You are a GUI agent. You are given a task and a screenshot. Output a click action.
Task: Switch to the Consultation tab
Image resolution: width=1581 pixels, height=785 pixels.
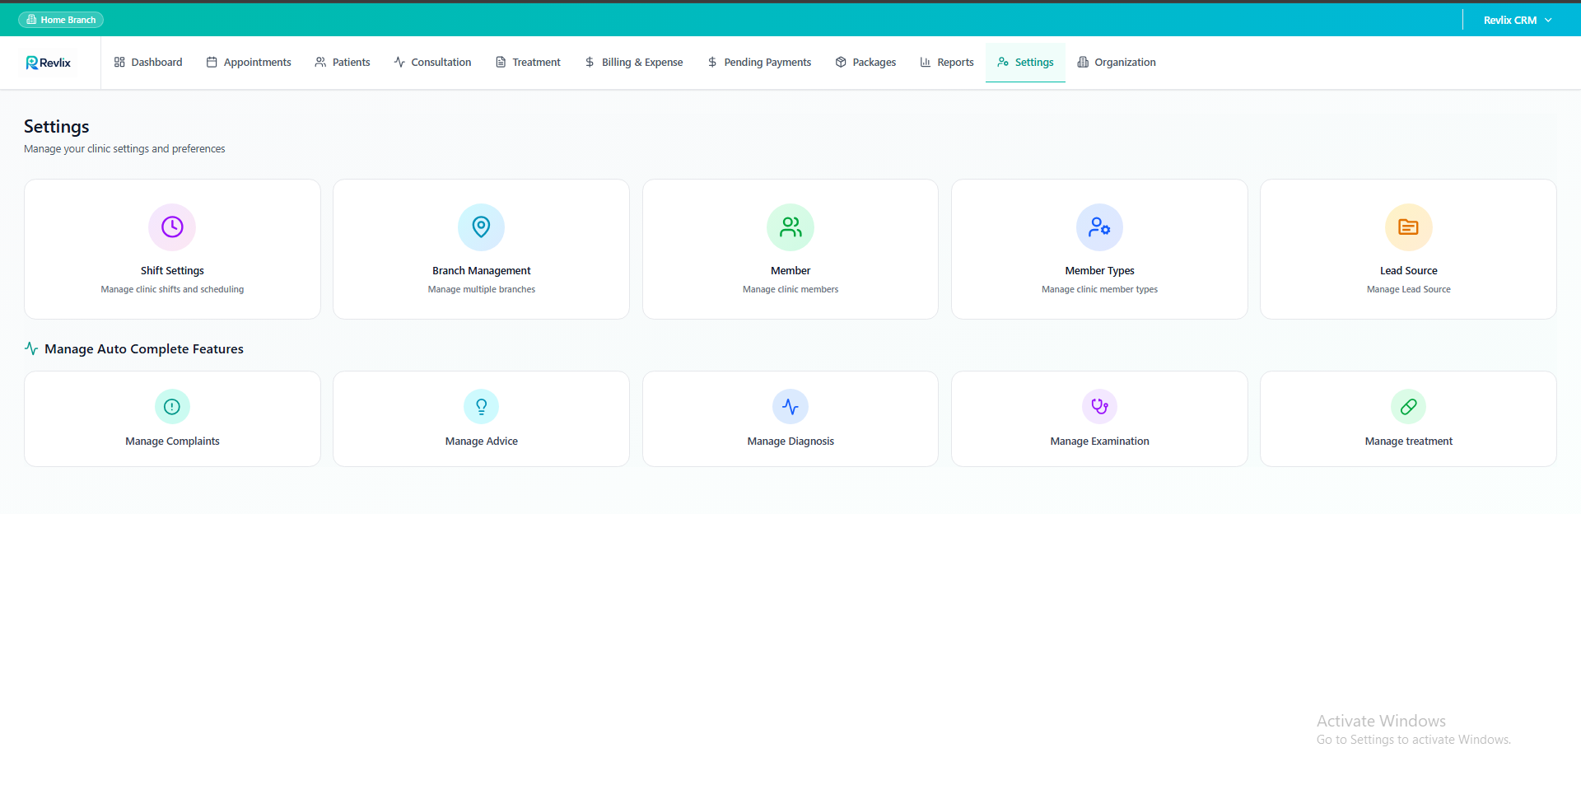(432, 62)
